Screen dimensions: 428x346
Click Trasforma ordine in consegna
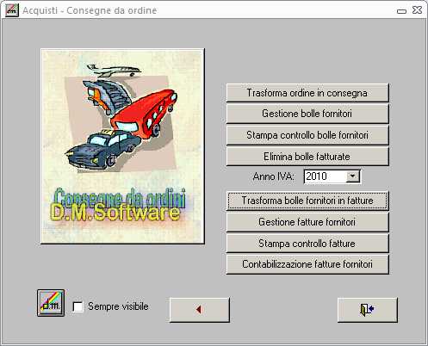tap(307, 93)
